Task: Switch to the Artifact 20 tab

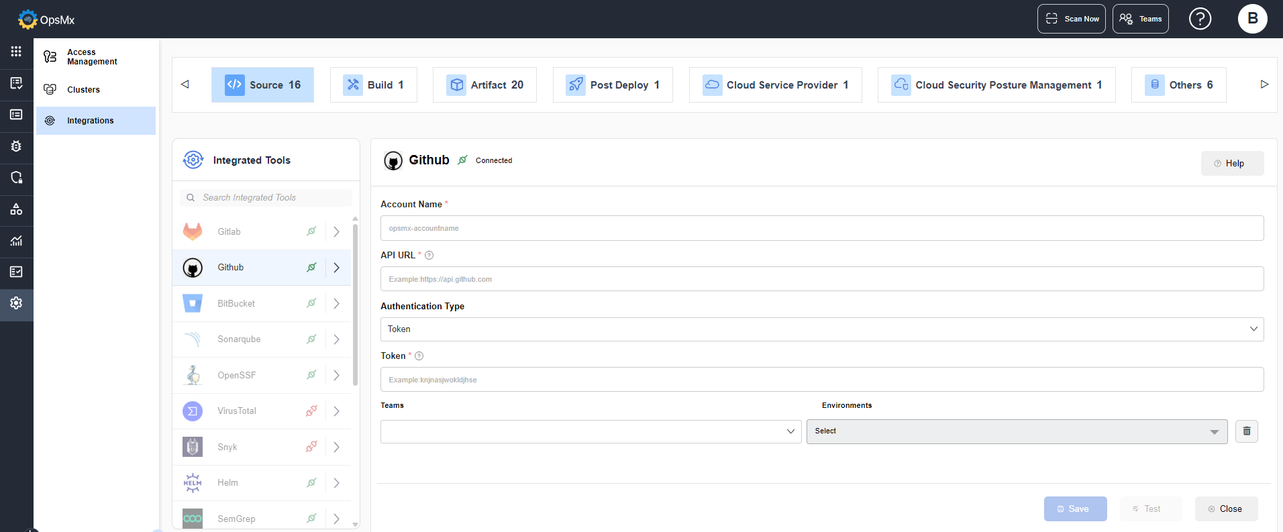Action: [484, 85]
